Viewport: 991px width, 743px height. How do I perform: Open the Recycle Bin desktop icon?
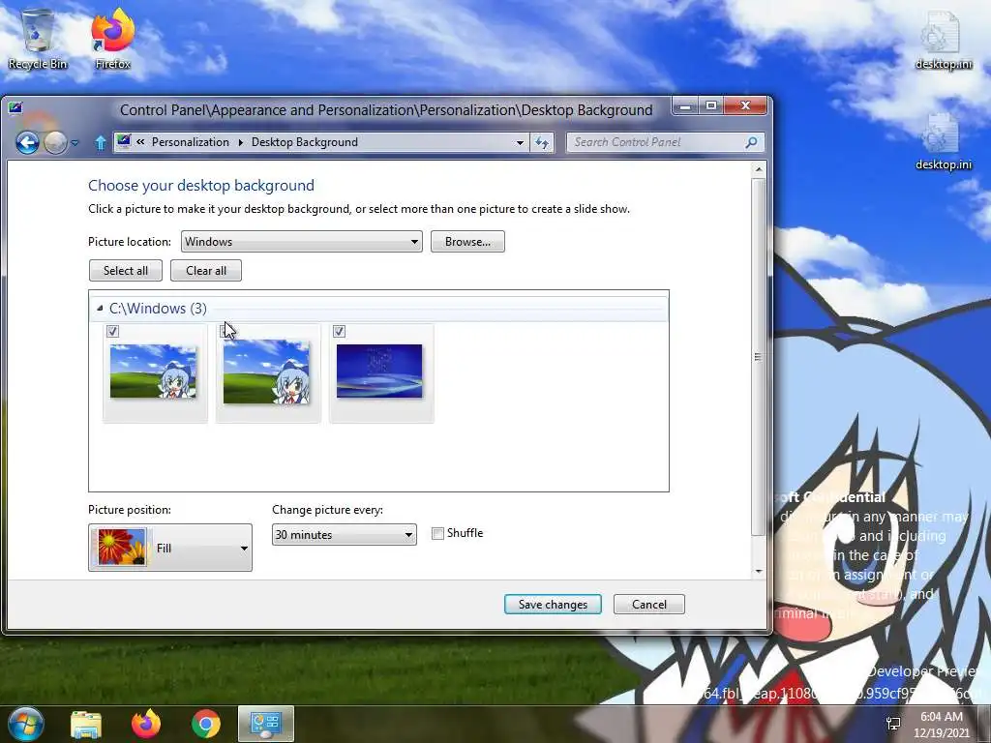(x=38, y=39)
